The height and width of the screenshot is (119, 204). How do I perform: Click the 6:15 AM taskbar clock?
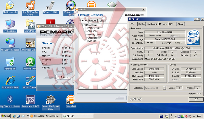pyautogui.click(x=197, y=116)
